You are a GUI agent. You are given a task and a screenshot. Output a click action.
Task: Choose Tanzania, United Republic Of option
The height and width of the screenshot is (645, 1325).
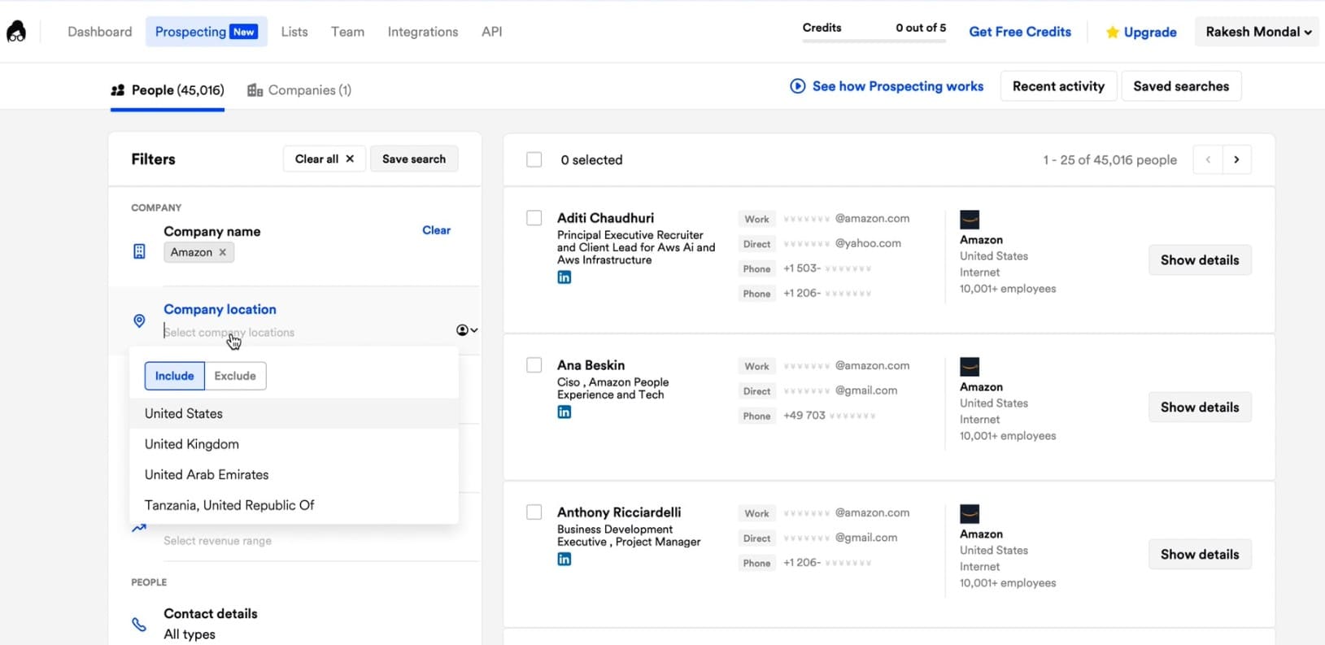pyautogui.click(x=294, y=505)
